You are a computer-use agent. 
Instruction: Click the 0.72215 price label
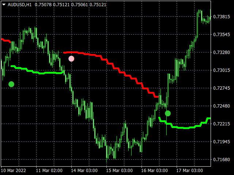tap(222, 124)
